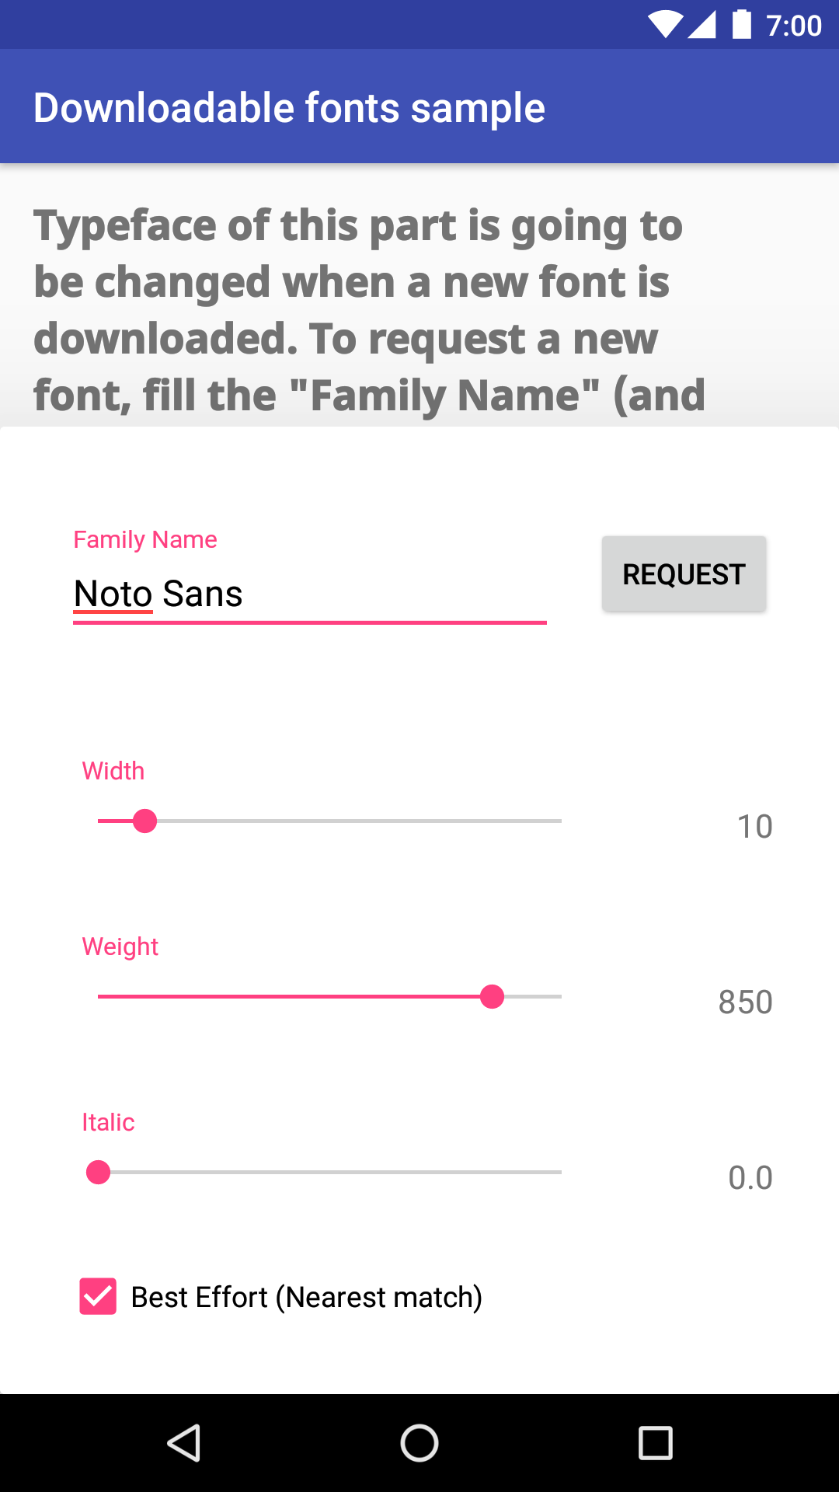Tap the battery status icon

tap(742, 25)
